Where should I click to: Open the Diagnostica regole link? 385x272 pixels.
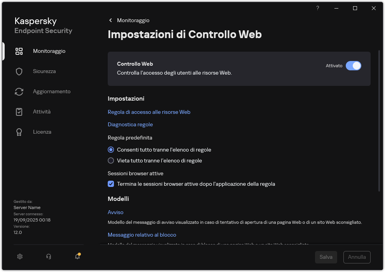click(130, 124)
